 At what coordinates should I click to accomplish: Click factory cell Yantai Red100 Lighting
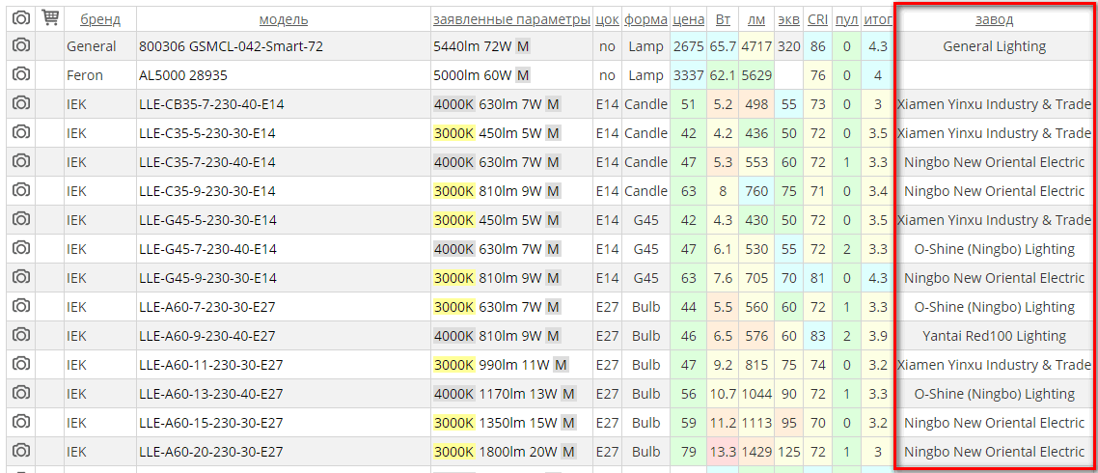(995, 336)
